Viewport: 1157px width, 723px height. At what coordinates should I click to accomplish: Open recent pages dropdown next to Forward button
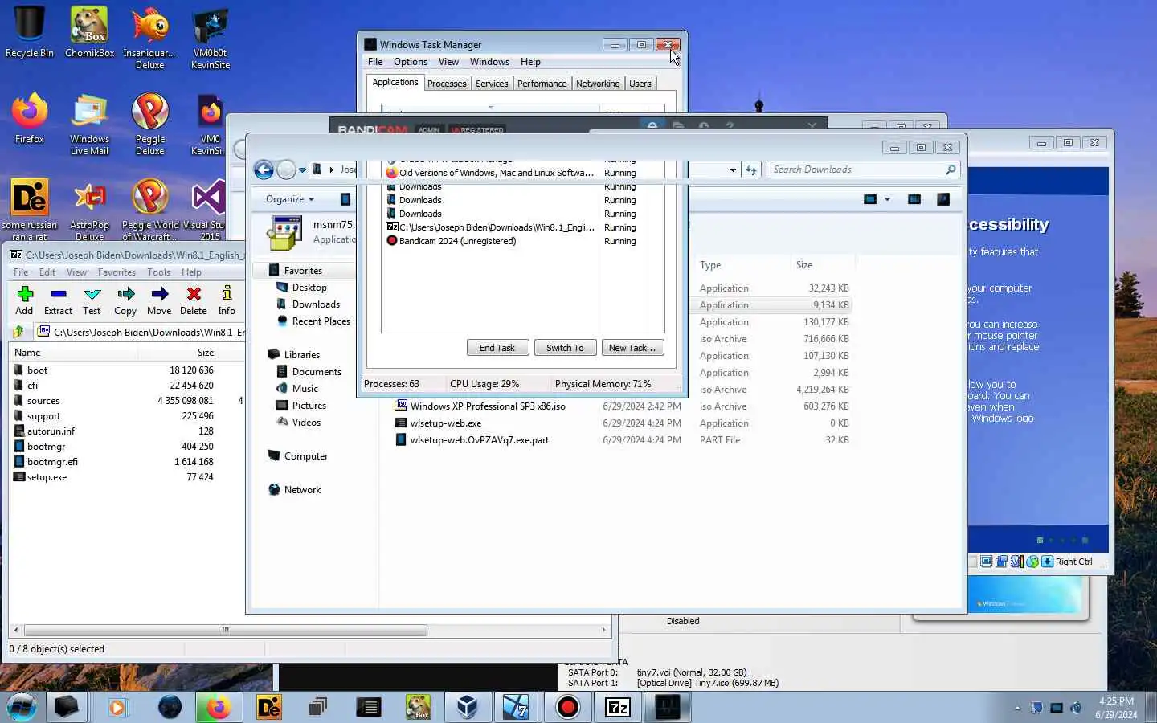click(x=302, y=170)
